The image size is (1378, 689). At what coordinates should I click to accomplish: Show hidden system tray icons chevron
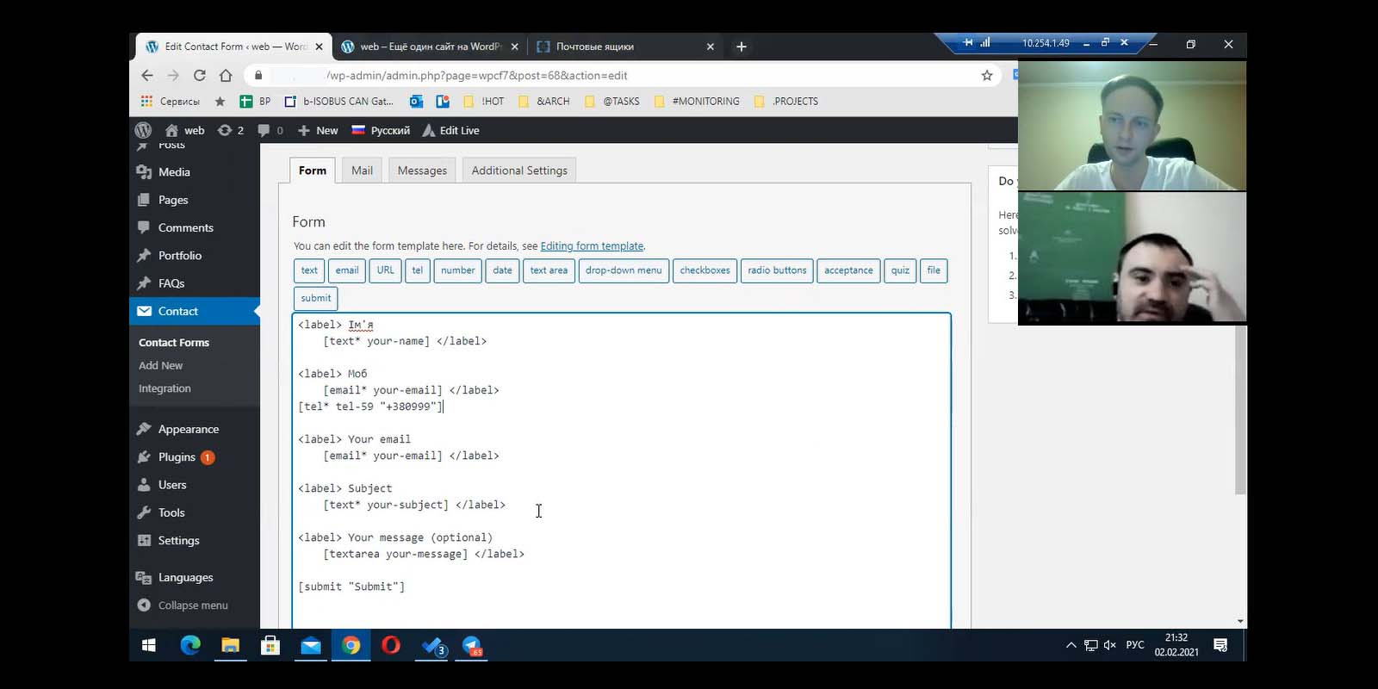[1071, 645]
